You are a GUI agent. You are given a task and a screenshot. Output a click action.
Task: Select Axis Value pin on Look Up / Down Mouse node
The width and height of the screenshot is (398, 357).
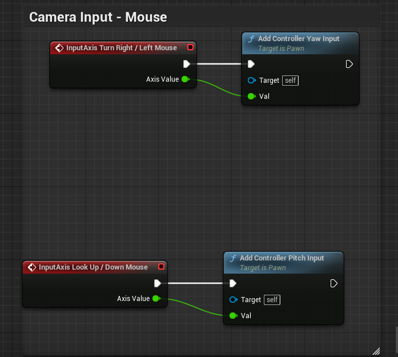tap(156, 298)
